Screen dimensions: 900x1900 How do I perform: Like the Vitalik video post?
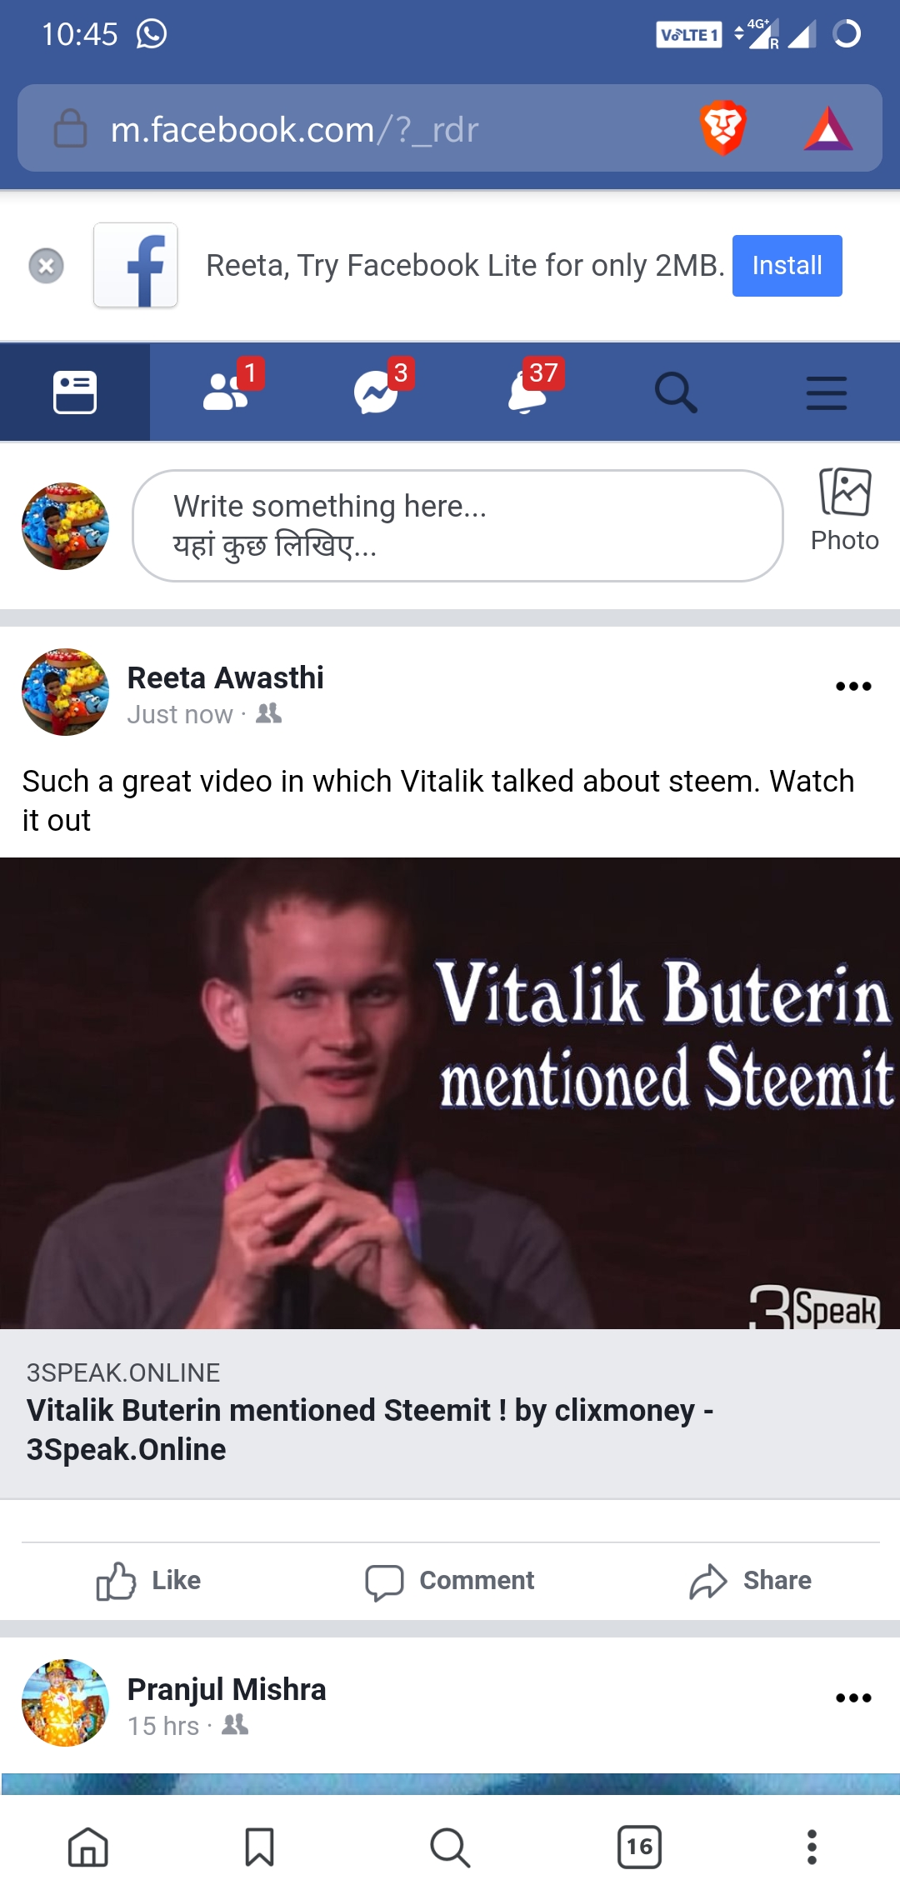click(x=149, y=1581)
